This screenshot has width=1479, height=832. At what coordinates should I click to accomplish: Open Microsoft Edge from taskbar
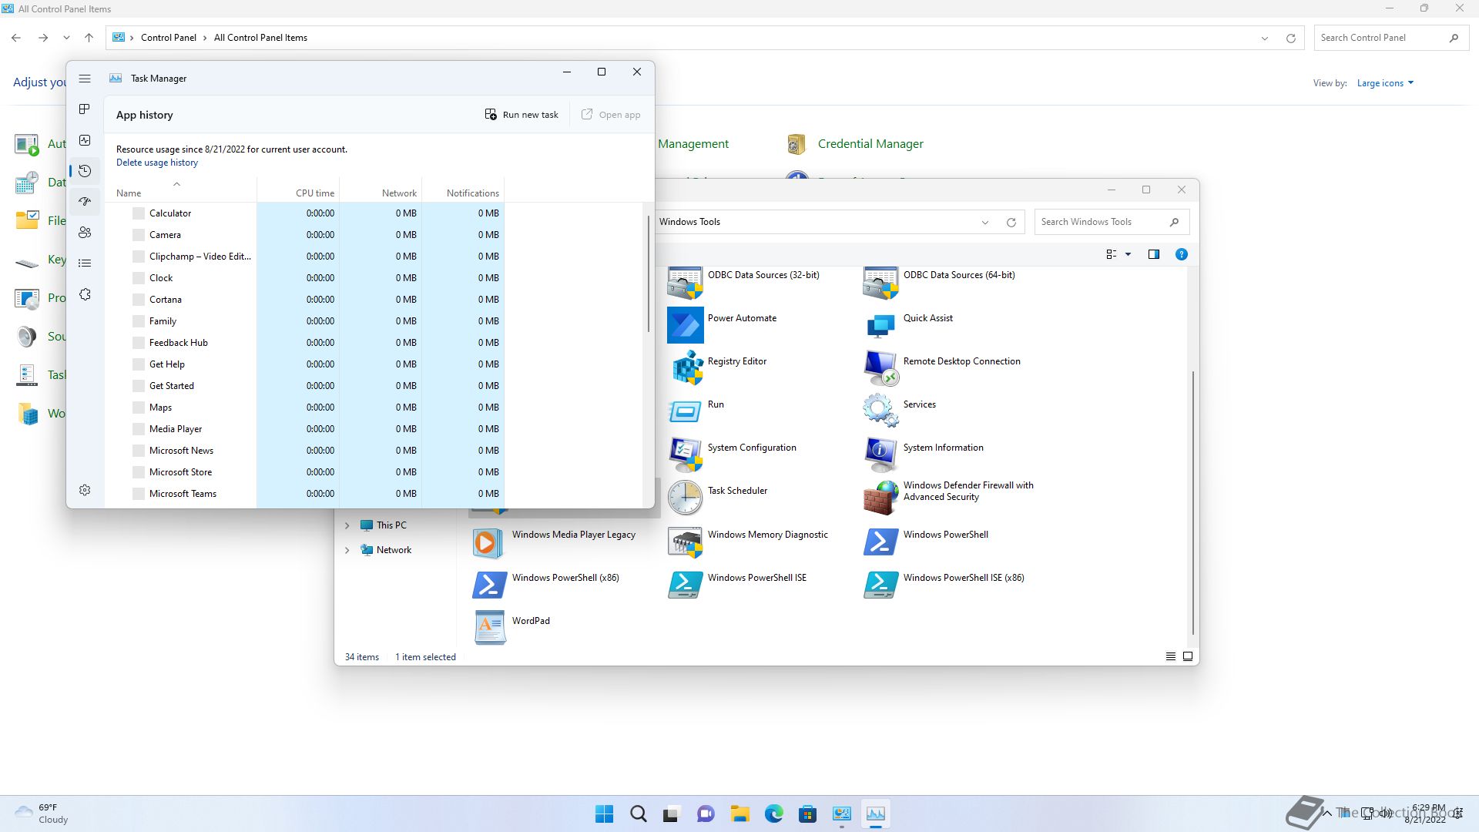tap(773, 814)
